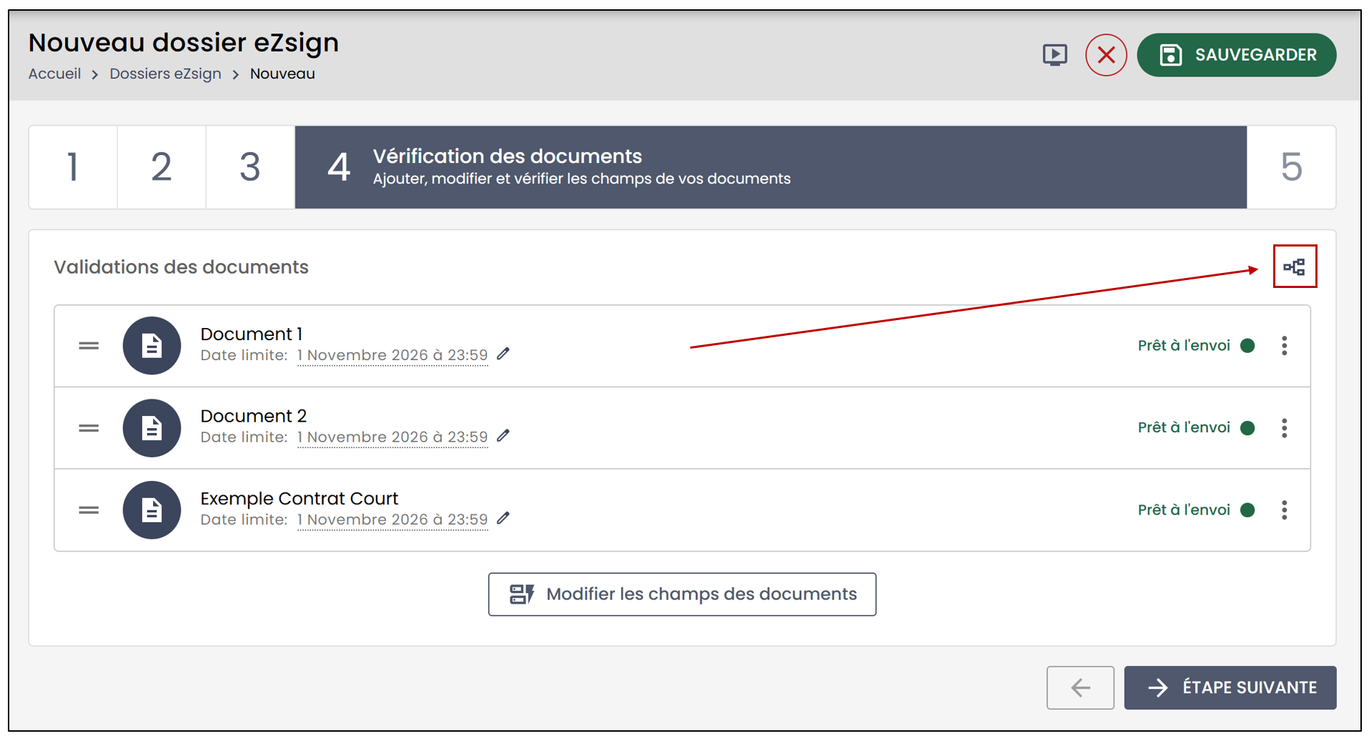Open Document 1 three-dot options menu
Screen dimensions: 1369x741
(1285, 346)
